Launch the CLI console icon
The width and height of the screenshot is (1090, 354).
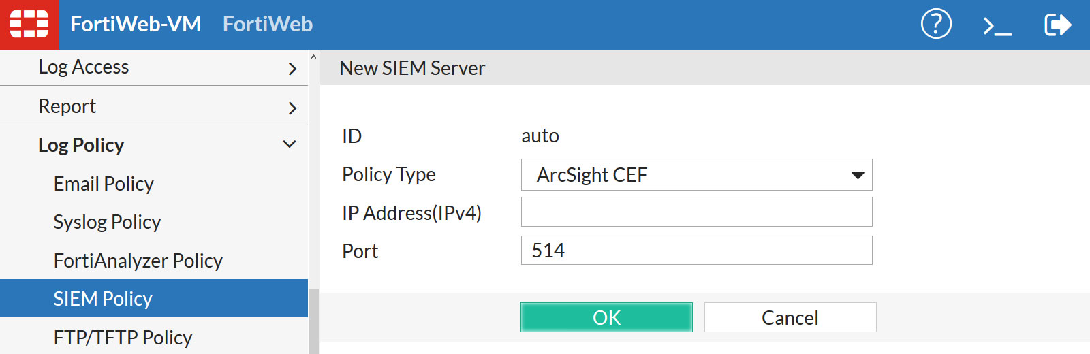click(x=997, y=26)
